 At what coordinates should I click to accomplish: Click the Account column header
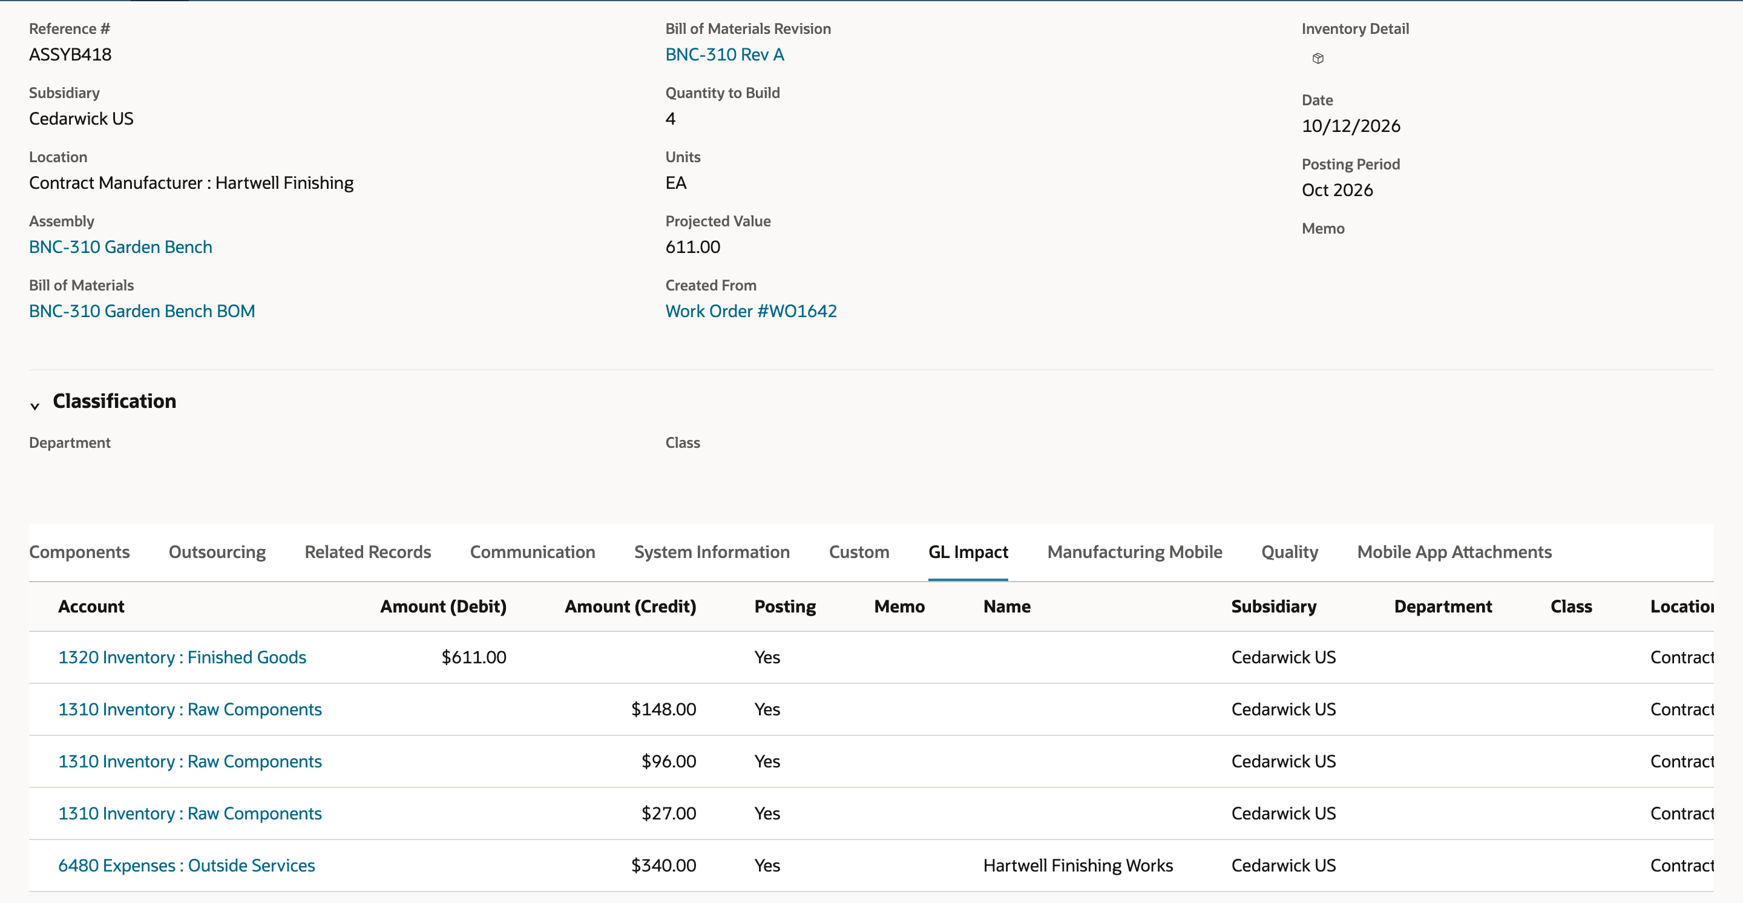(x=91, y=606)
